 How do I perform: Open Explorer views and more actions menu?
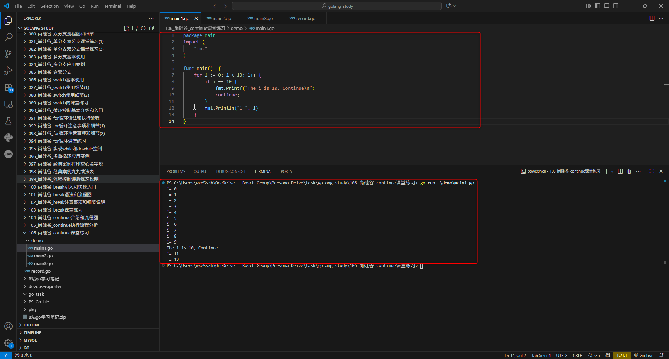tap(151, 18)
